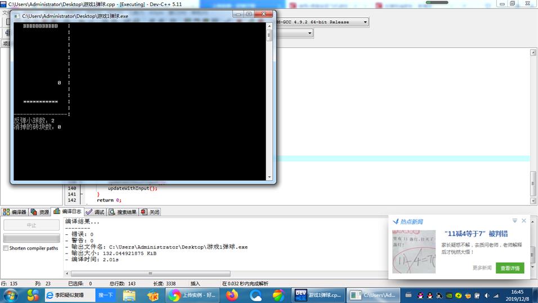538x303 pixels.
Task: Click the 插入 insert mode indicator
Action: point(195,283)
